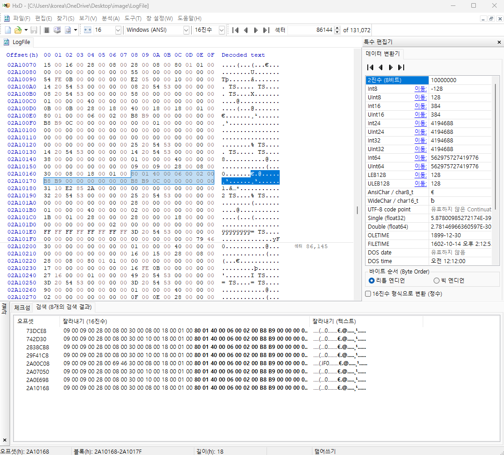
Task: Open the 분석(A) menu
Action: pyautogui.click(x=110, y=19)
